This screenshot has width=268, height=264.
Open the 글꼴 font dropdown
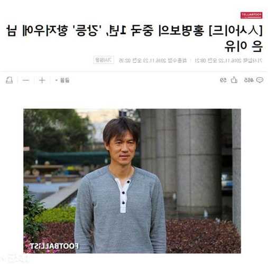pyautogui.click(x=62, y=80)
